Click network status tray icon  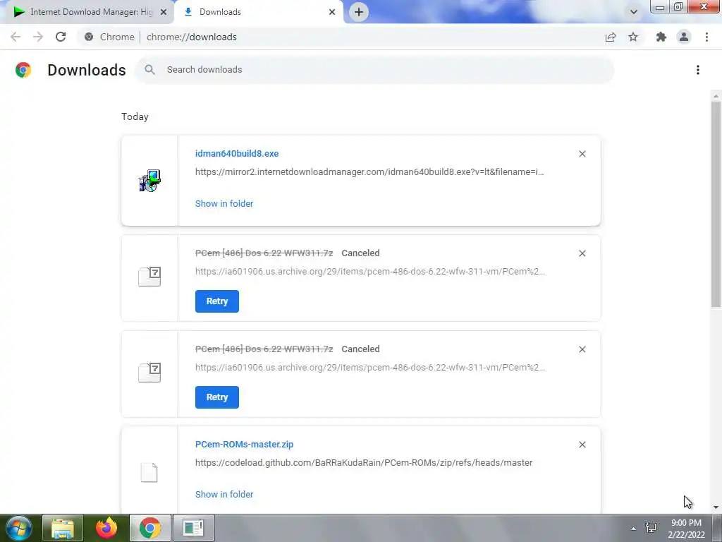651,528
